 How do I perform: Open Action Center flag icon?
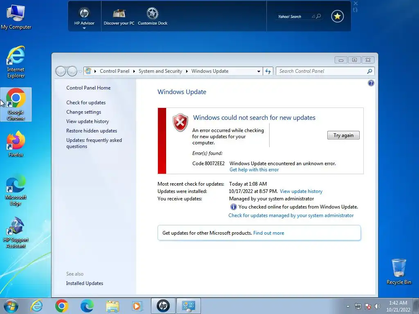(x=368, y=306)
